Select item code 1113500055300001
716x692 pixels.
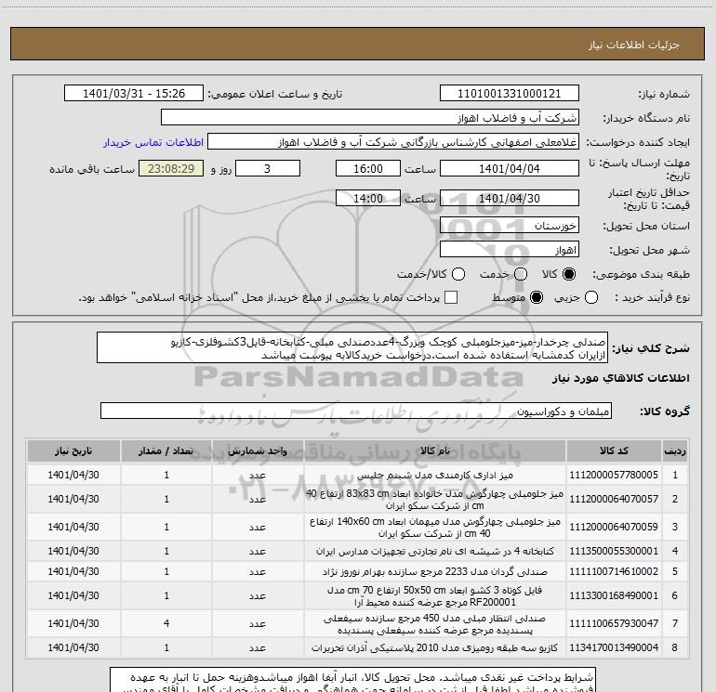click(614, 551)
